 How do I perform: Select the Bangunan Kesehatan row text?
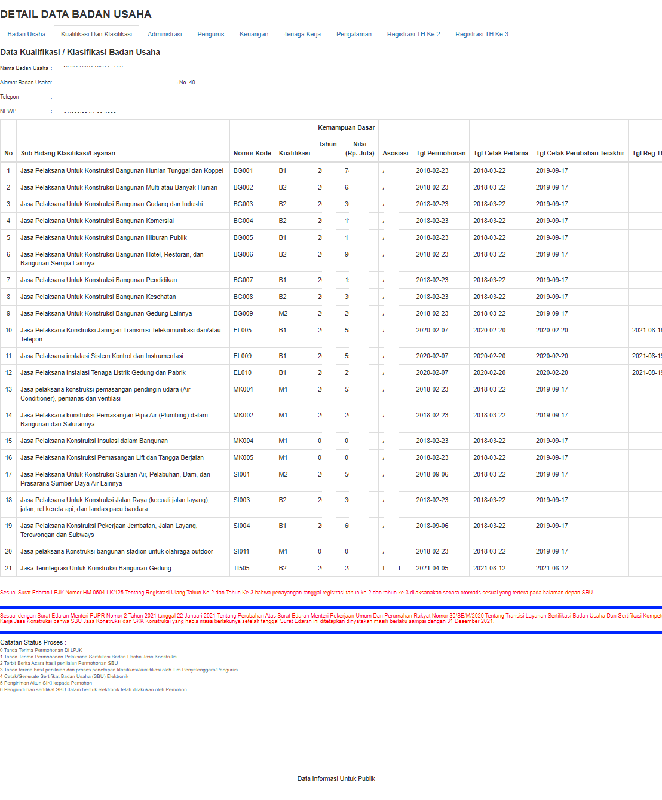pos(98,297)
